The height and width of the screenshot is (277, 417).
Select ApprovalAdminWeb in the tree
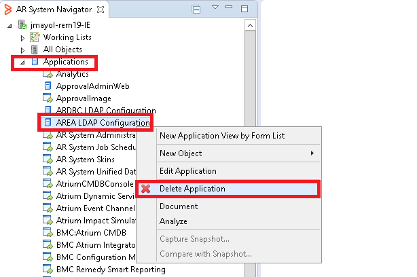pos(93,86)
